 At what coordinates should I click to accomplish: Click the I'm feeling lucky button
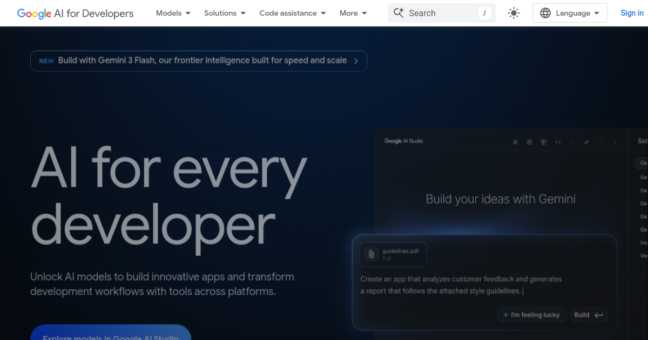(x=532, y=315)
